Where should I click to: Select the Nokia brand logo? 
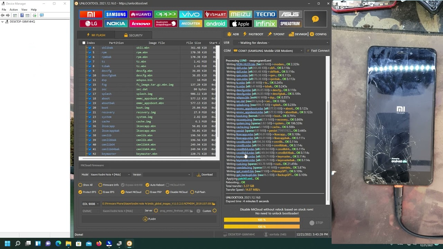tap(116, 24)
